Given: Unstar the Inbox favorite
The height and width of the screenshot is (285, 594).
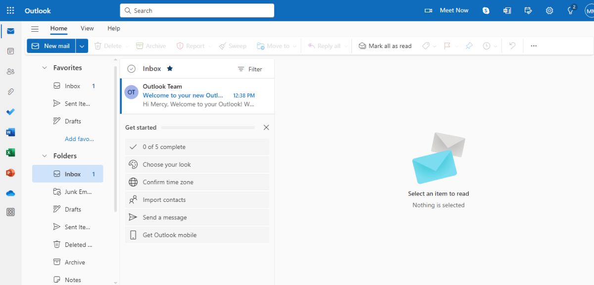Looking at the screenshot, I should point(169,68).
